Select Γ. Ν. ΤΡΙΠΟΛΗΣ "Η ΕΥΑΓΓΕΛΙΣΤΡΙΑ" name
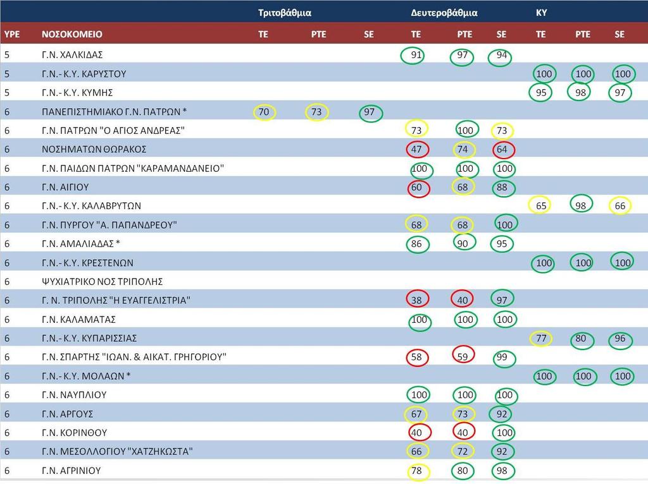The height and width of the screenshot is (484, 648). [116, 300]
